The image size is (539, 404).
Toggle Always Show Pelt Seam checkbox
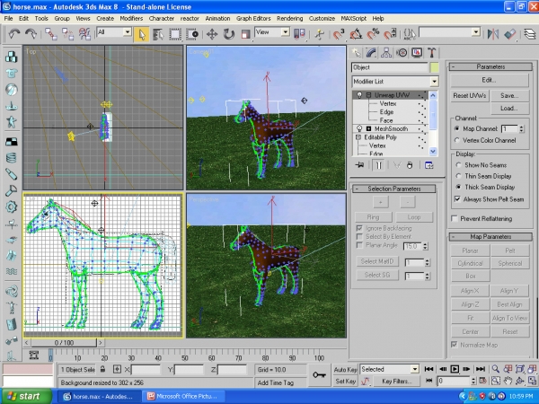click(457, 199)
